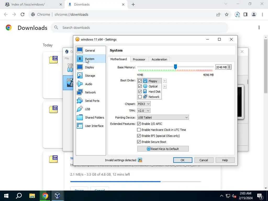The width and height of the screenshot is (268, 201).
Task: Switch to the Motherboard tab
Action: (119, 59)
